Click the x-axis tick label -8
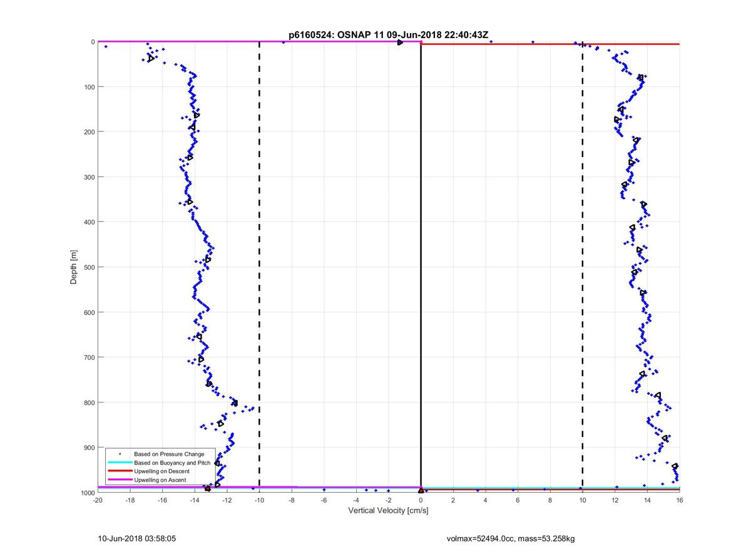 pyautogui.click(x=292, y=500)
